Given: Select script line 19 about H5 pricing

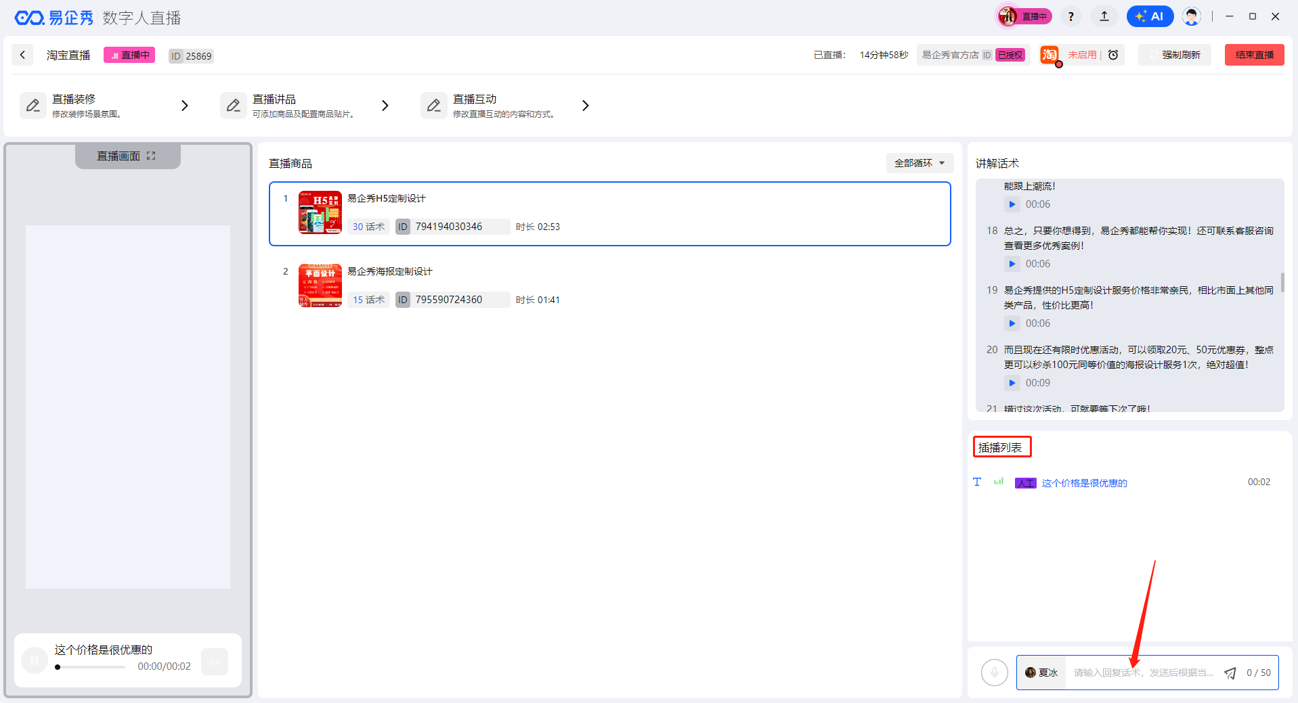Looking at the screenshot, I should pyautogui.click(x=1138, y=298).
